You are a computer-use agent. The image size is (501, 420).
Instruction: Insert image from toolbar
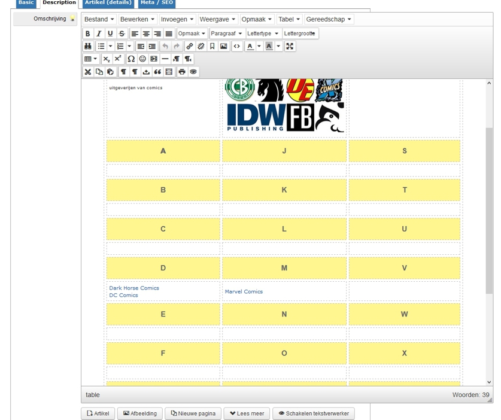(x=224, y=46)
